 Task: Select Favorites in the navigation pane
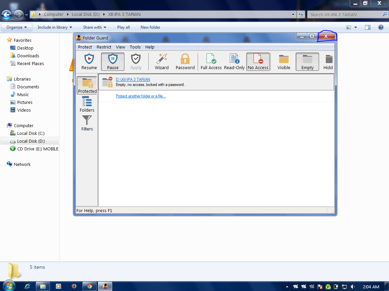click(22, 40)
